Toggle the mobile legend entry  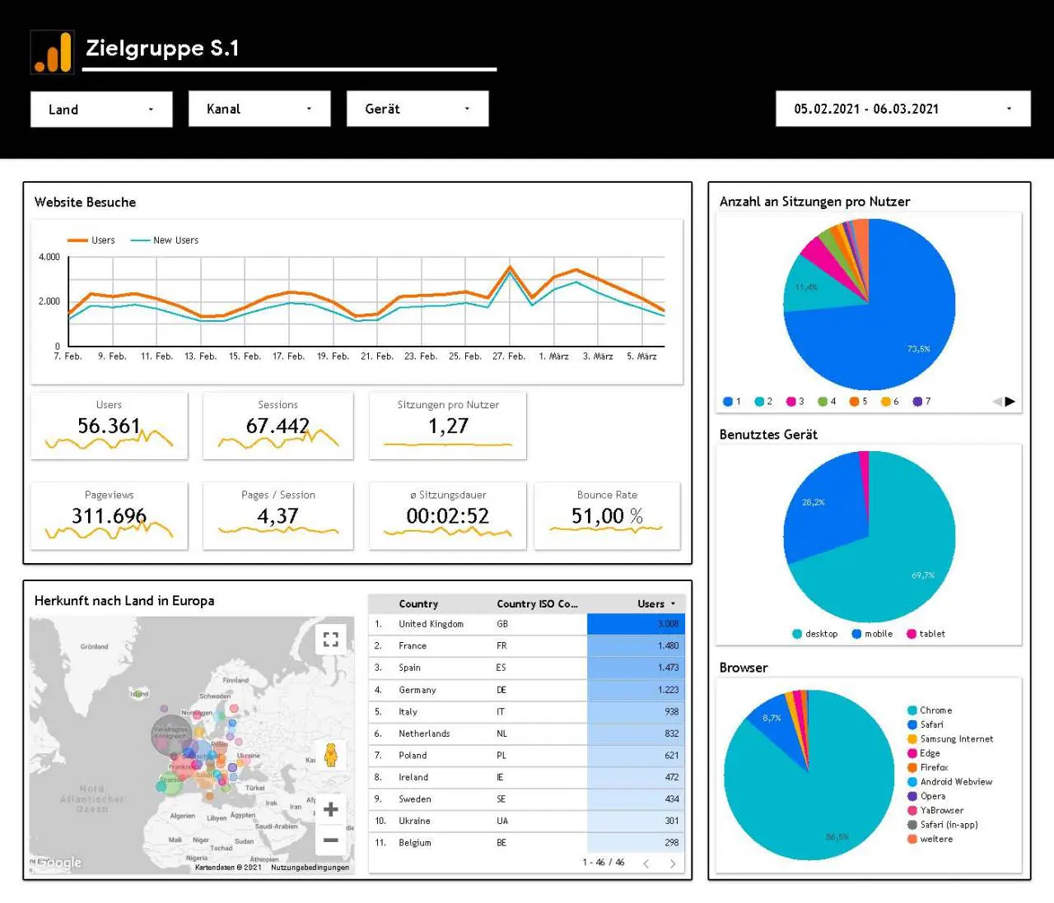[872, 634]
